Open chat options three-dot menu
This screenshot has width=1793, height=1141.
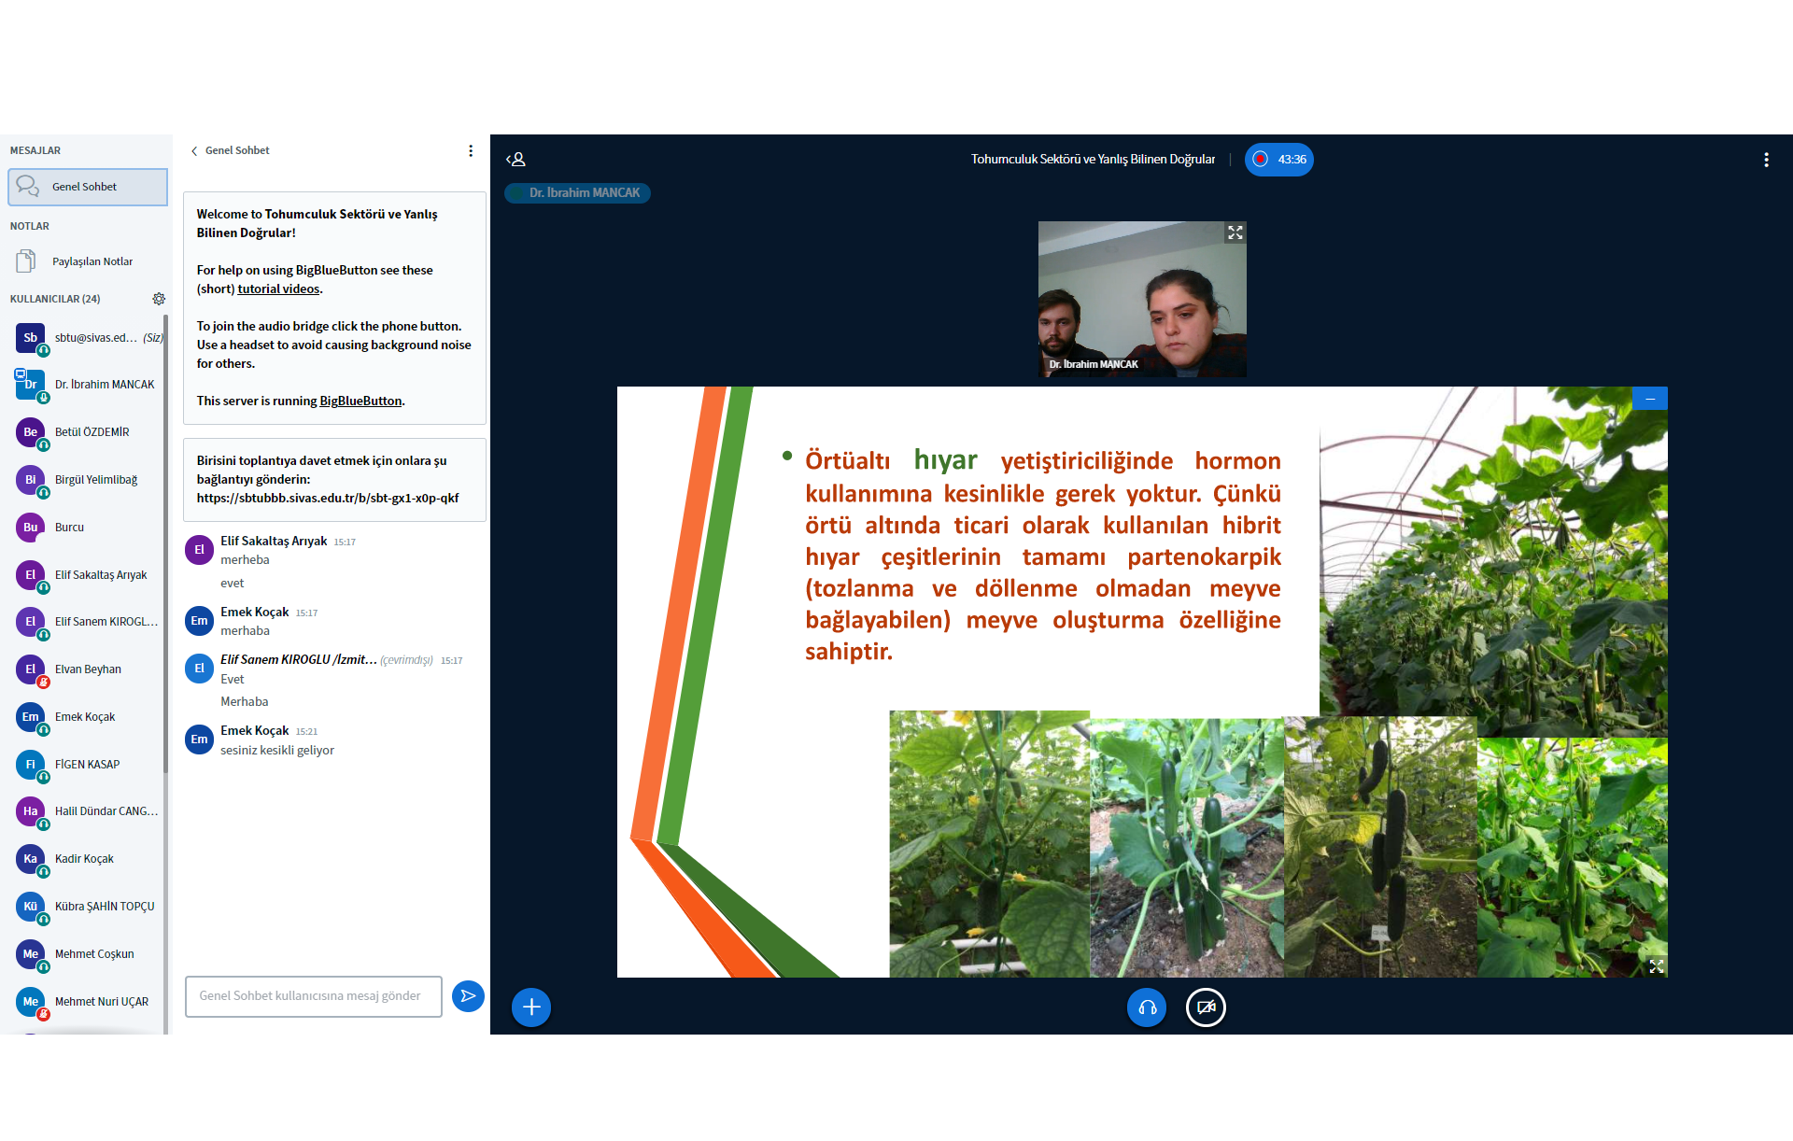point(471,150)
